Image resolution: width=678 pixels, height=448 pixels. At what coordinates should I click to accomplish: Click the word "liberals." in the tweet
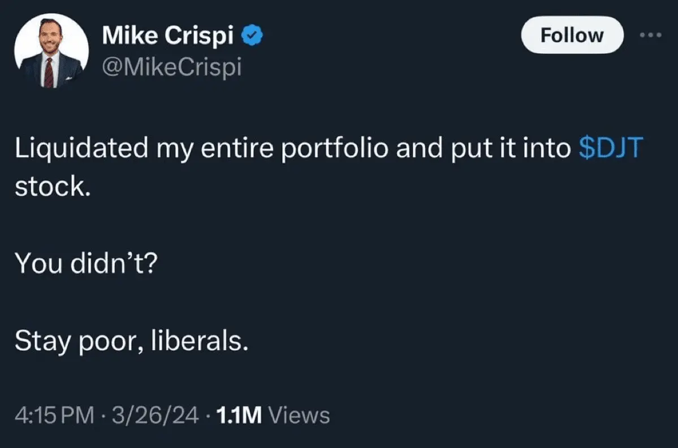[200, 341]
